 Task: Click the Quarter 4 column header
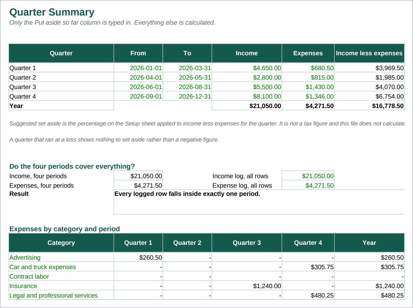pyautogui.click(x=308, y=243)
